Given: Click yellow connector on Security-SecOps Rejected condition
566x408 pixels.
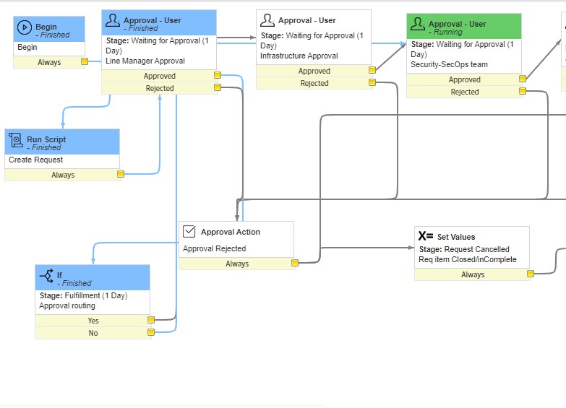Looking at the screenshot, I should click(x=523, y=91).
